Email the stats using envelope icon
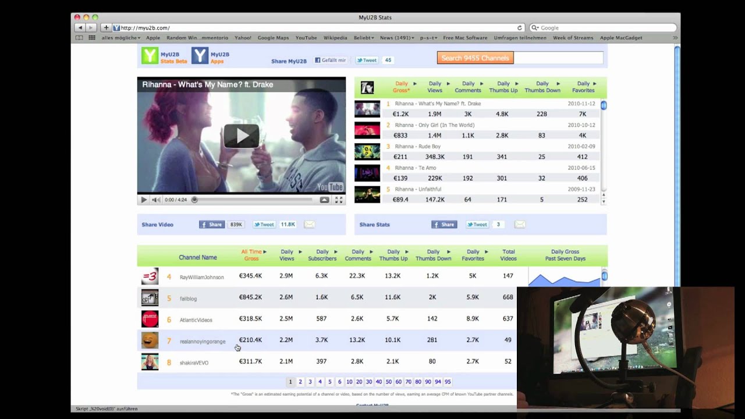745x419 pixels. pyautogui.click(x=520, y=224)
